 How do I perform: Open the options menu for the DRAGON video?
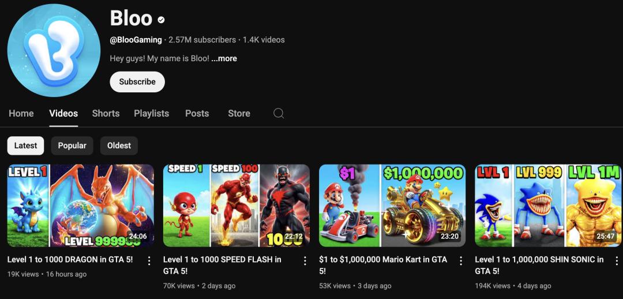coord(149,261)
